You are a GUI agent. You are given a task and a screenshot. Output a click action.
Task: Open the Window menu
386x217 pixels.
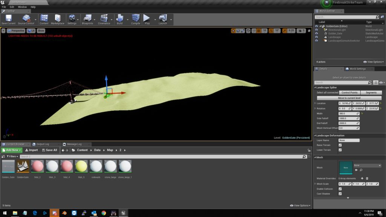click(x=22, y=7)
